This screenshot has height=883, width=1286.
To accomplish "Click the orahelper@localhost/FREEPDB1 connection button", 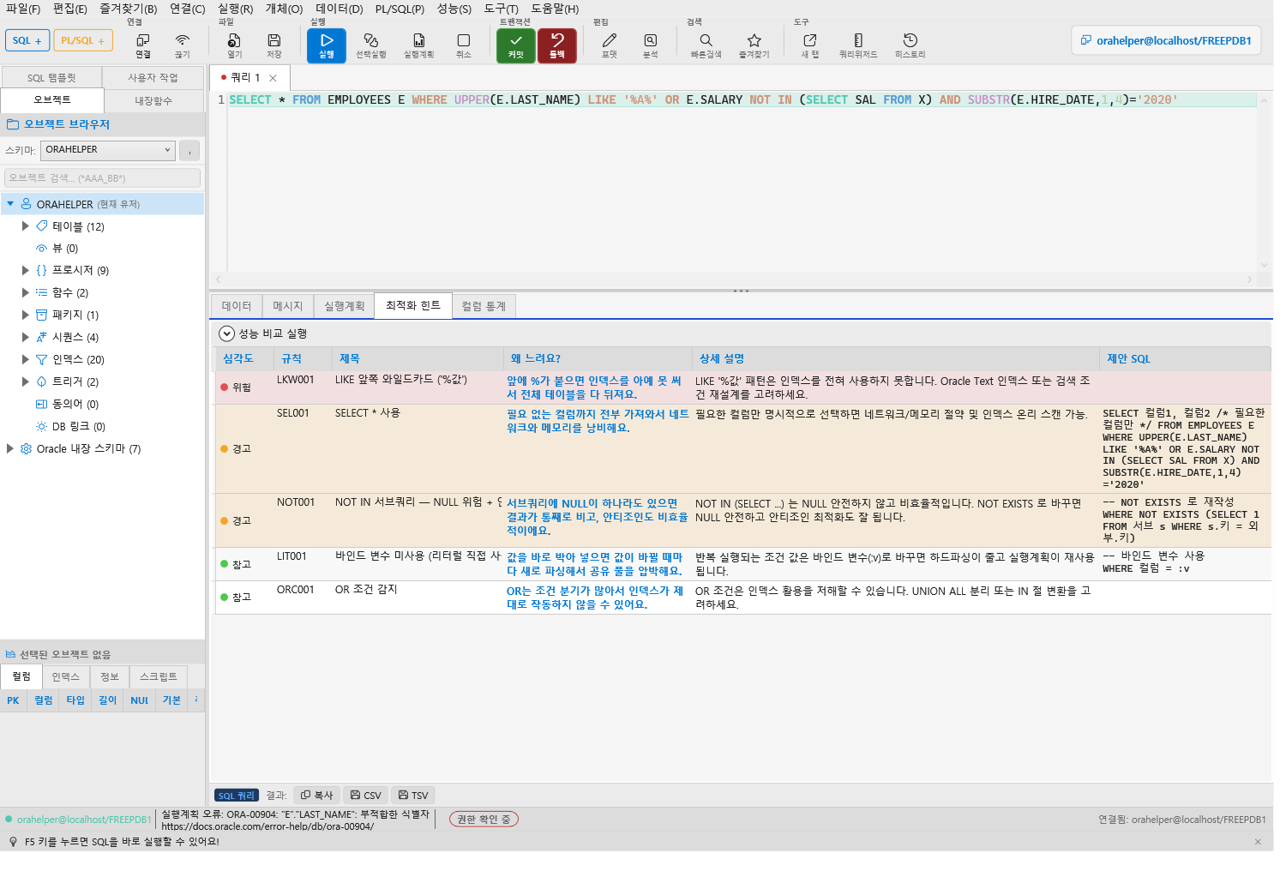I will pyautogui.click(x=1167, y=40).
